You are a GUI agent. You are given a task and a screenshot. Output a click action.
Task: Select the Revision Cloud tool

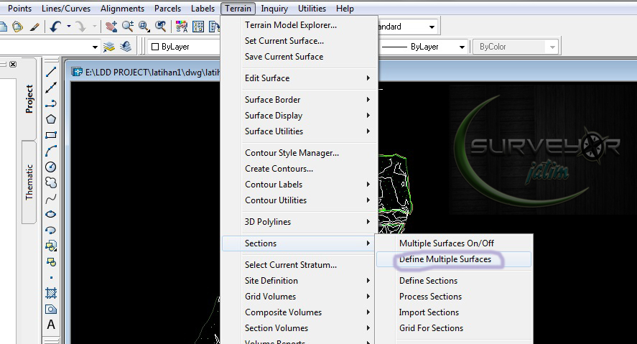tap(51, 182)
